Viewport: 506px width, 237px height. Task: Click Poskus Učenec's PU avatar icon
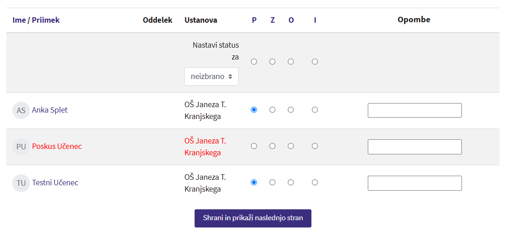click(21, 147)
